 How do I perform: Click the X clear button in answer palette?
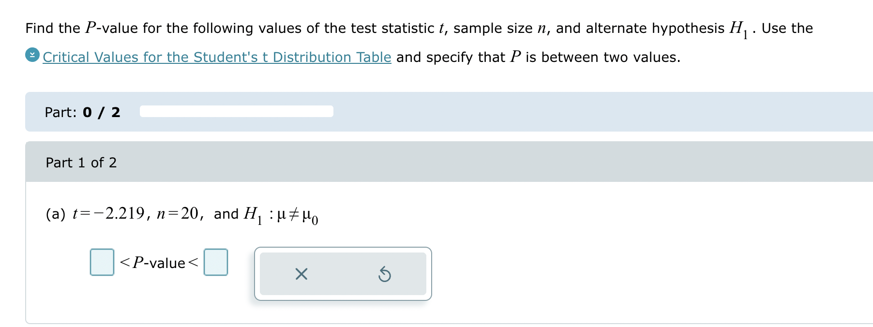[301, 274]
